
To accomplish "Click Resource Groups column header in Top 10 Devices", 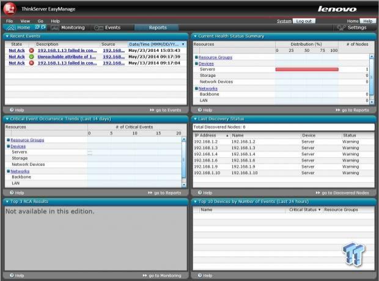I will 341,210.
